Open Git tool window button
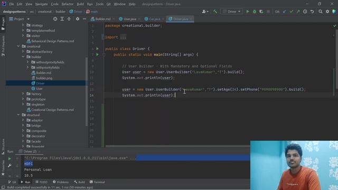 12,182
